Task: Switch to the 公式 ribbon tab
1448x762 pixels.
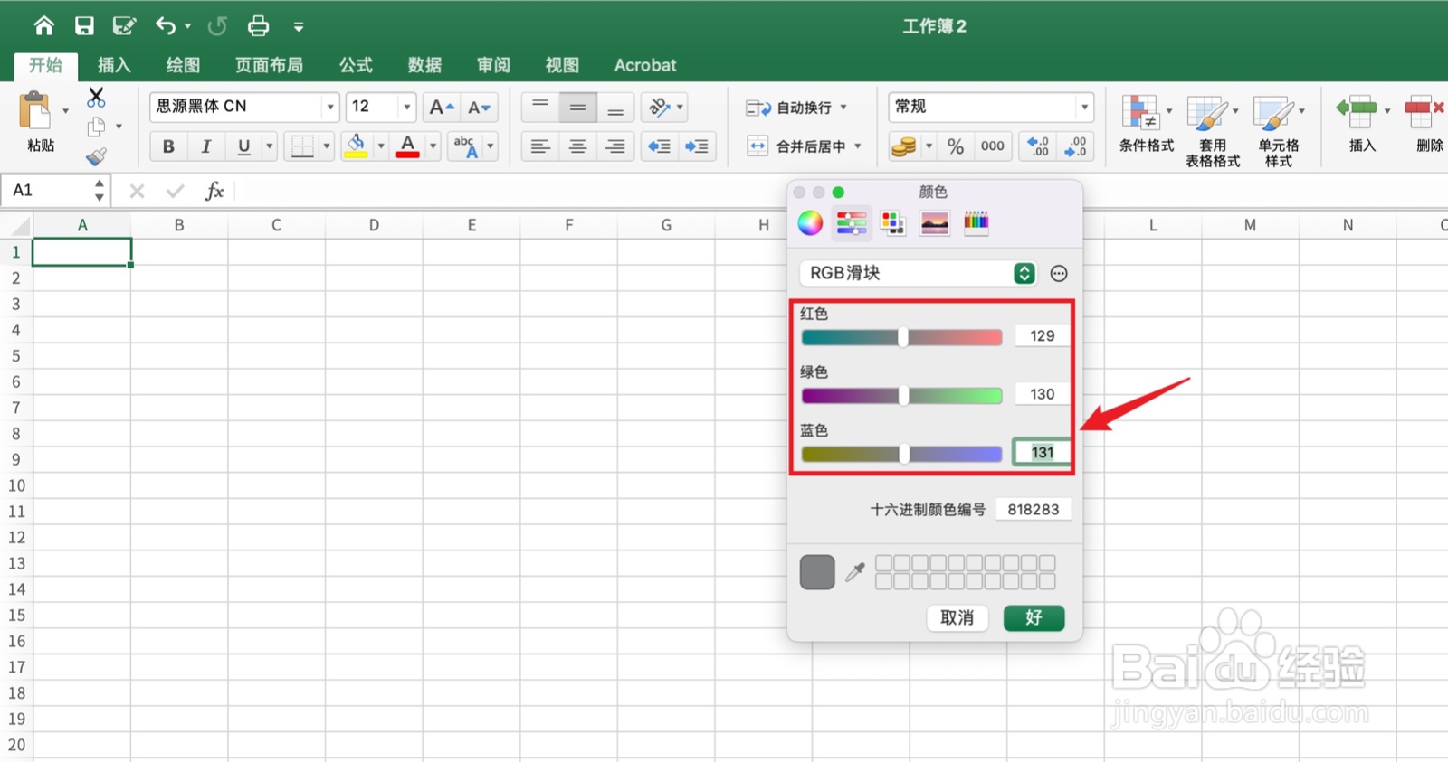Action: coord(356,65)
